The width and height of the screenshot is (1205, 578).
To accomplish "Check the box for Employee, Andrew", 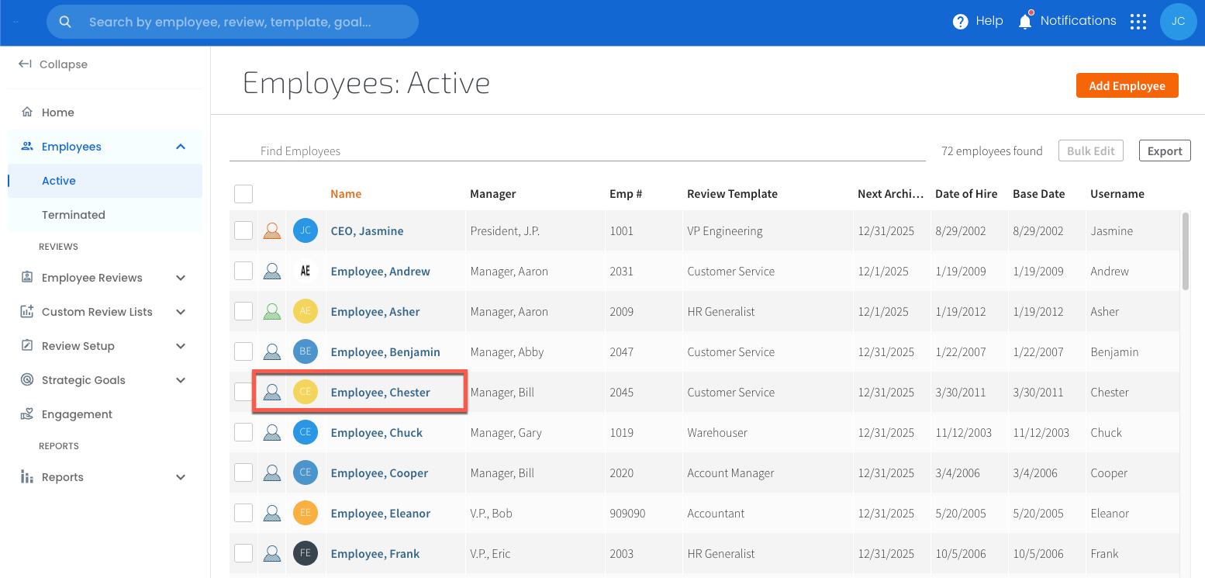I will (x=243, y=272).
